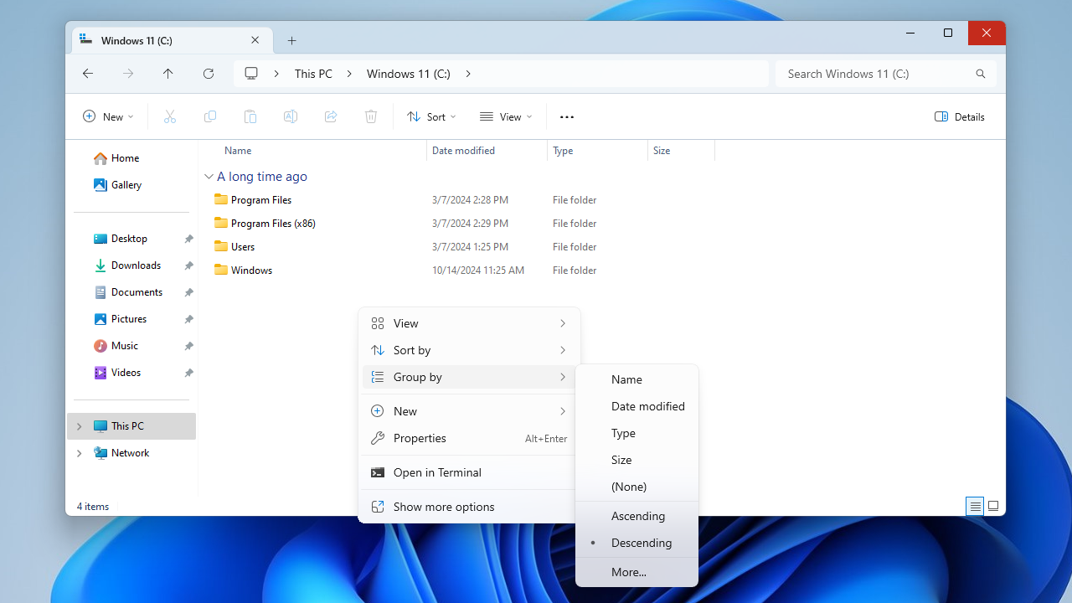Select Ascending group order option

coord(637,516)
